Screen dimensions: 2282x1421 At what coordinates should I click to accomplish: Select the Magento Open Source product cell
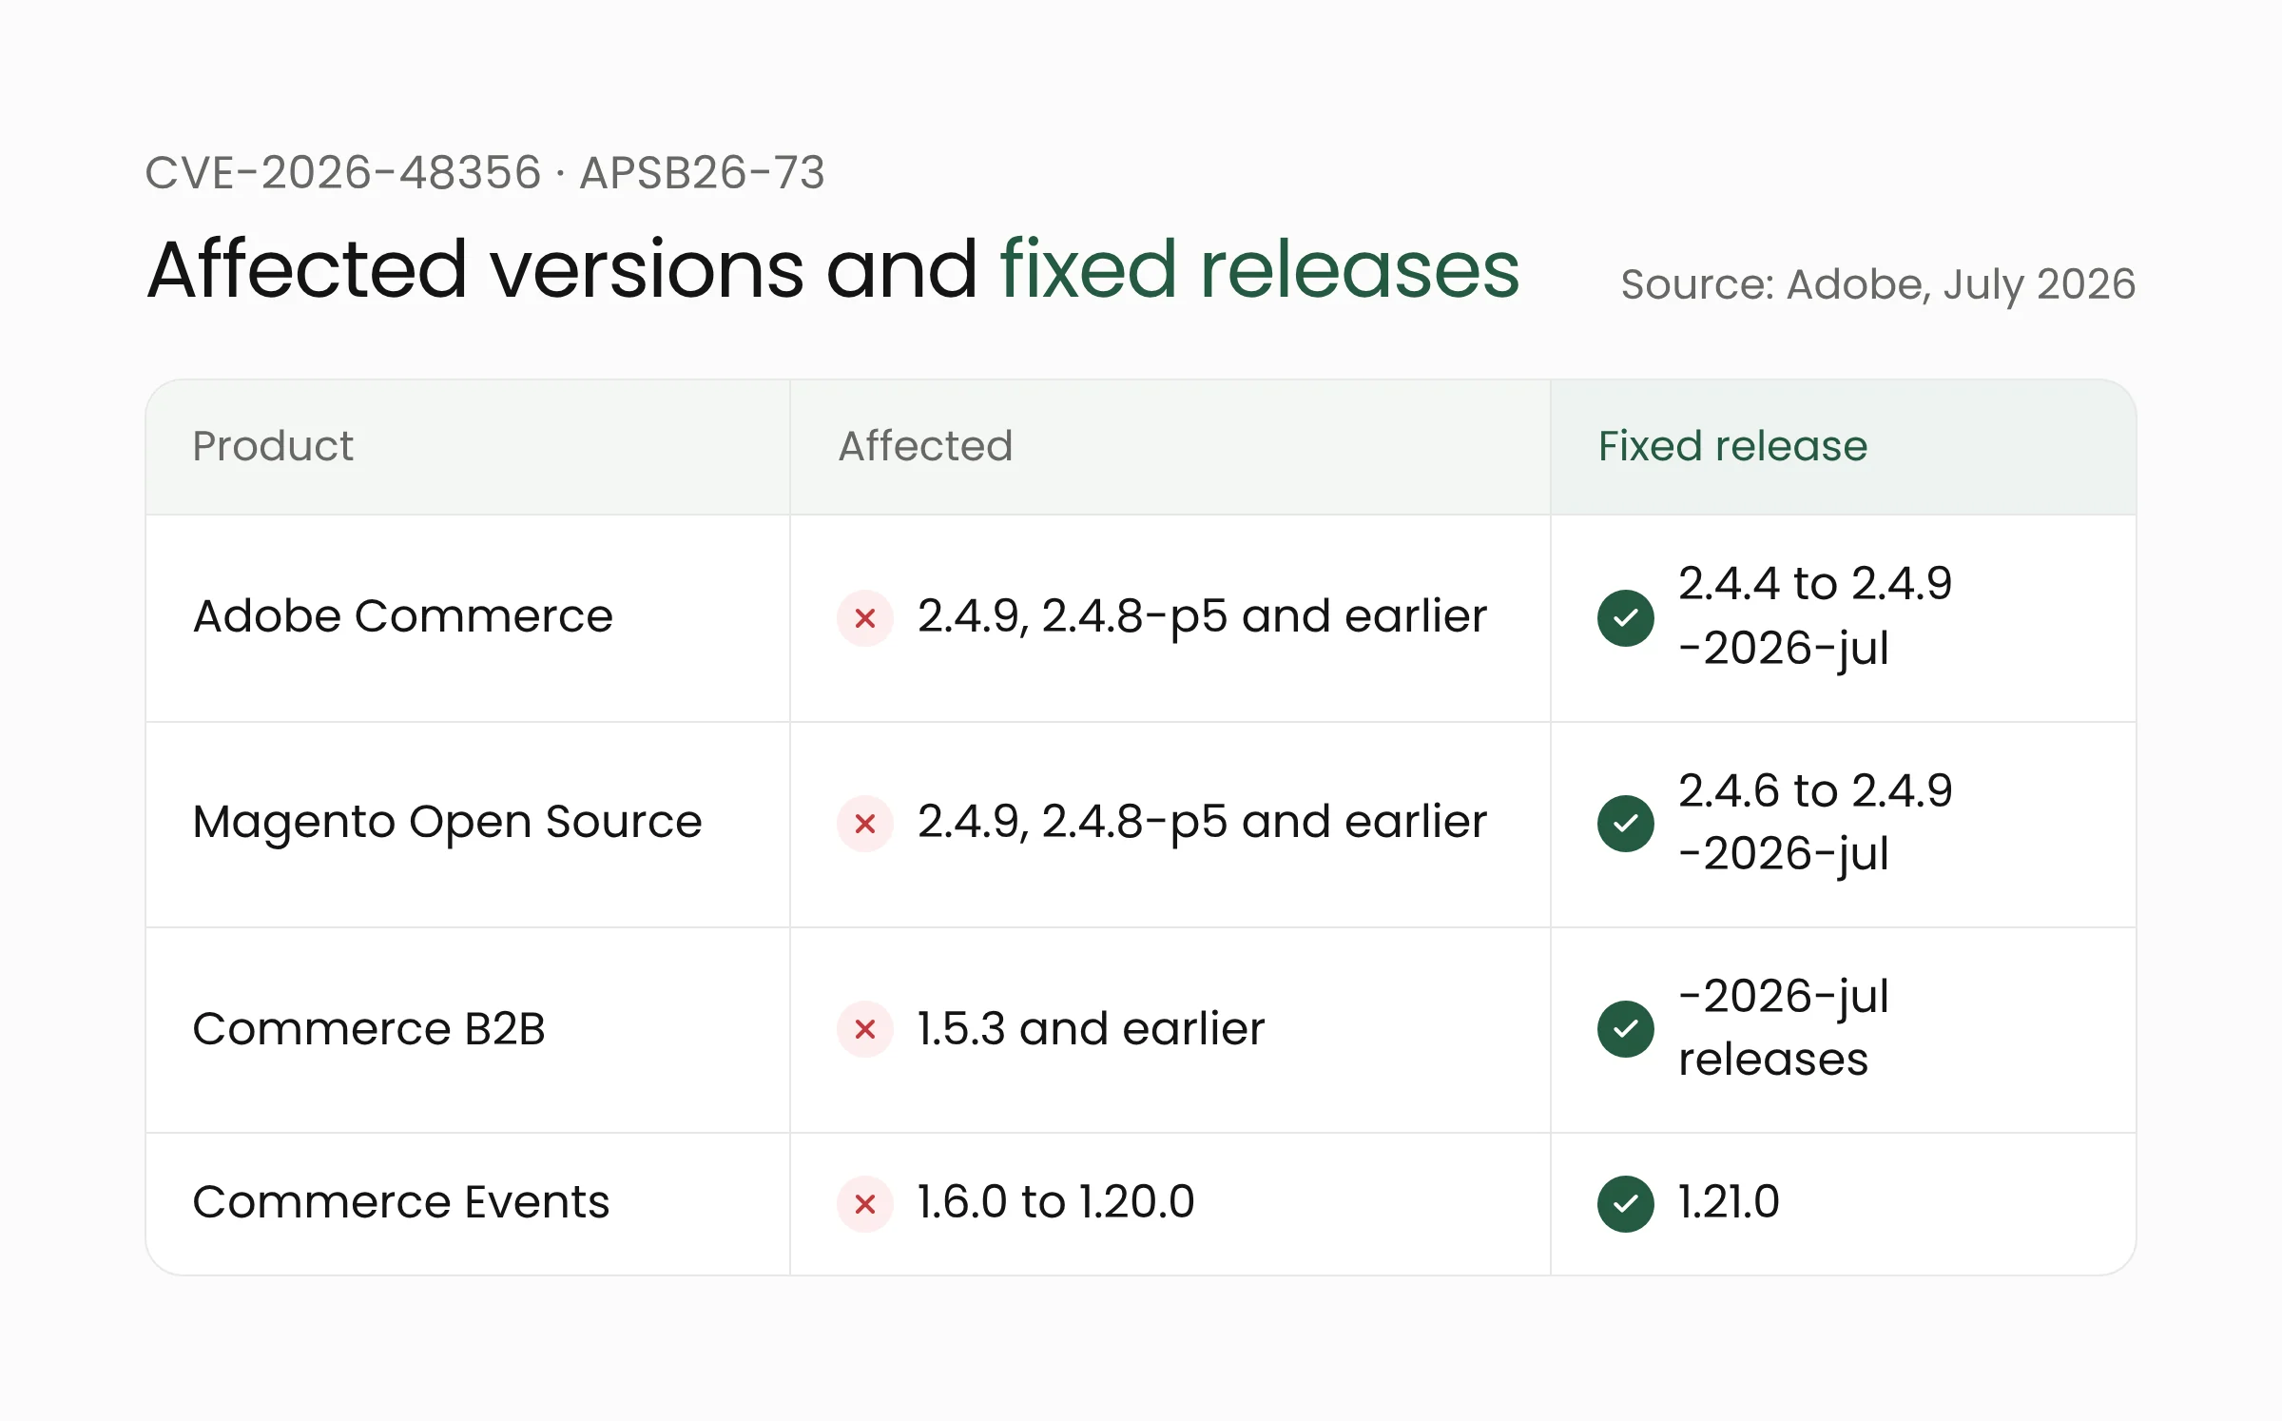pos(468,825)
